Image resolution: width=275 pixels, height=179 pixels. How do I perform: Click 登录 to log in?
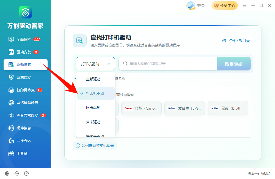201,6
